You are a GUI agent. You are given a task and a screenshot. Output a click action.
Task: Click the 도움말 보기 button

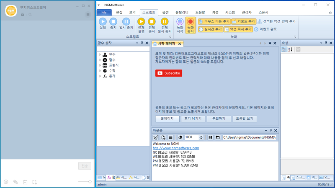click(x=245, y=118)
